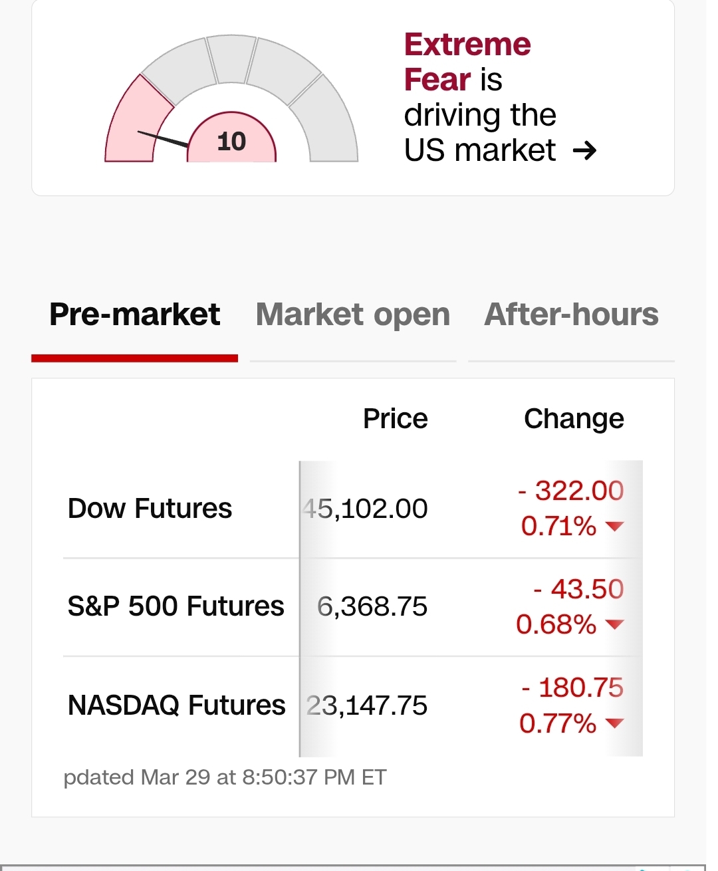Switch to the After-hours tab
Viewport: 718px width, 871px height.
coord(571,314)
